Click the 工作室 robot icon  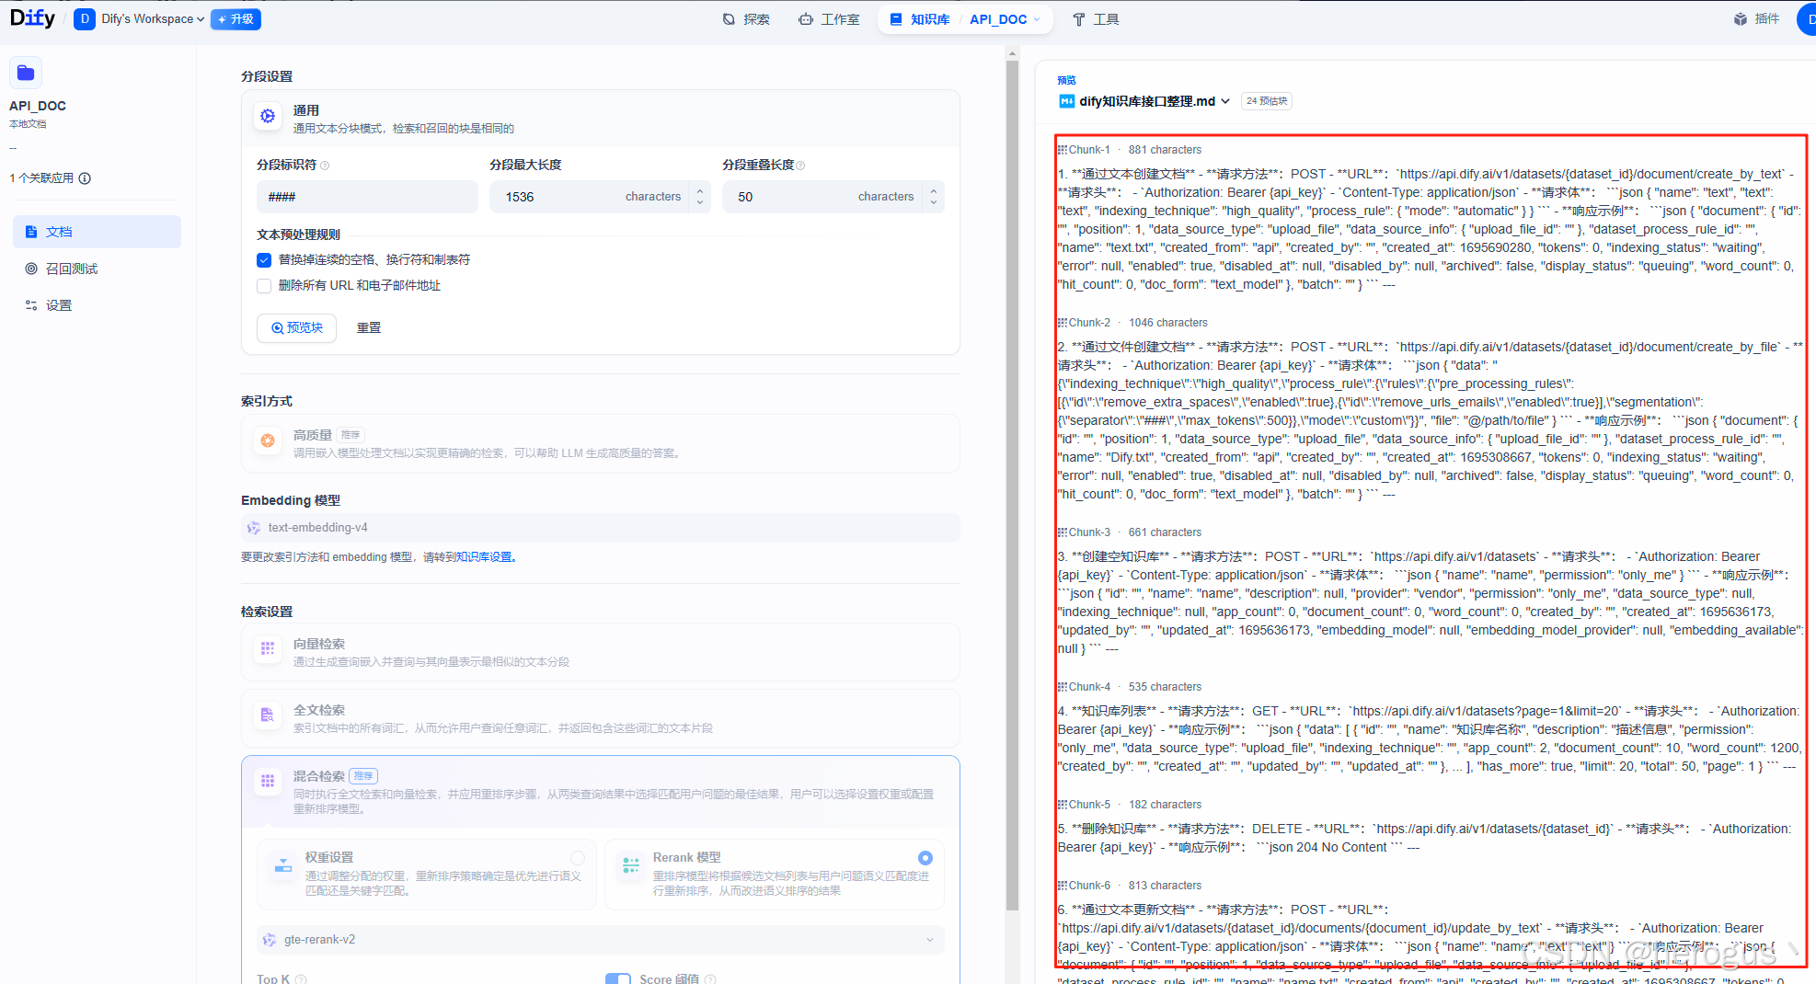coord(806,19)
